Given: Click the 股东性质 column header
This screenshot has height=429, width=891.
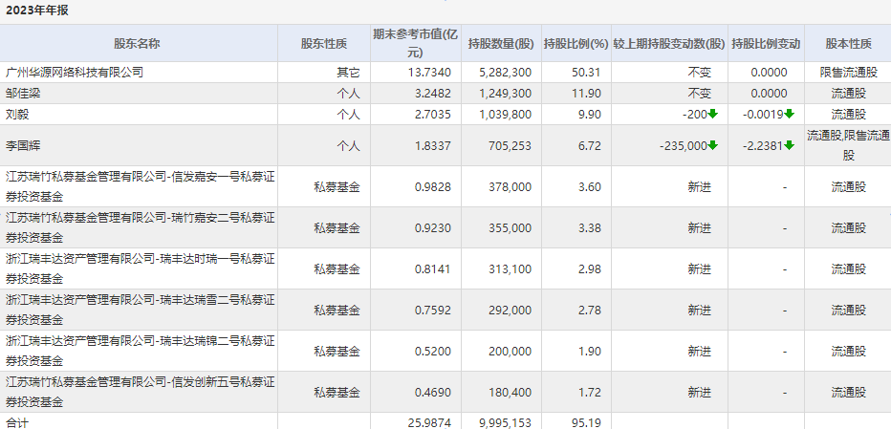Looking at the screenshot, I should (x=324, y=44).
